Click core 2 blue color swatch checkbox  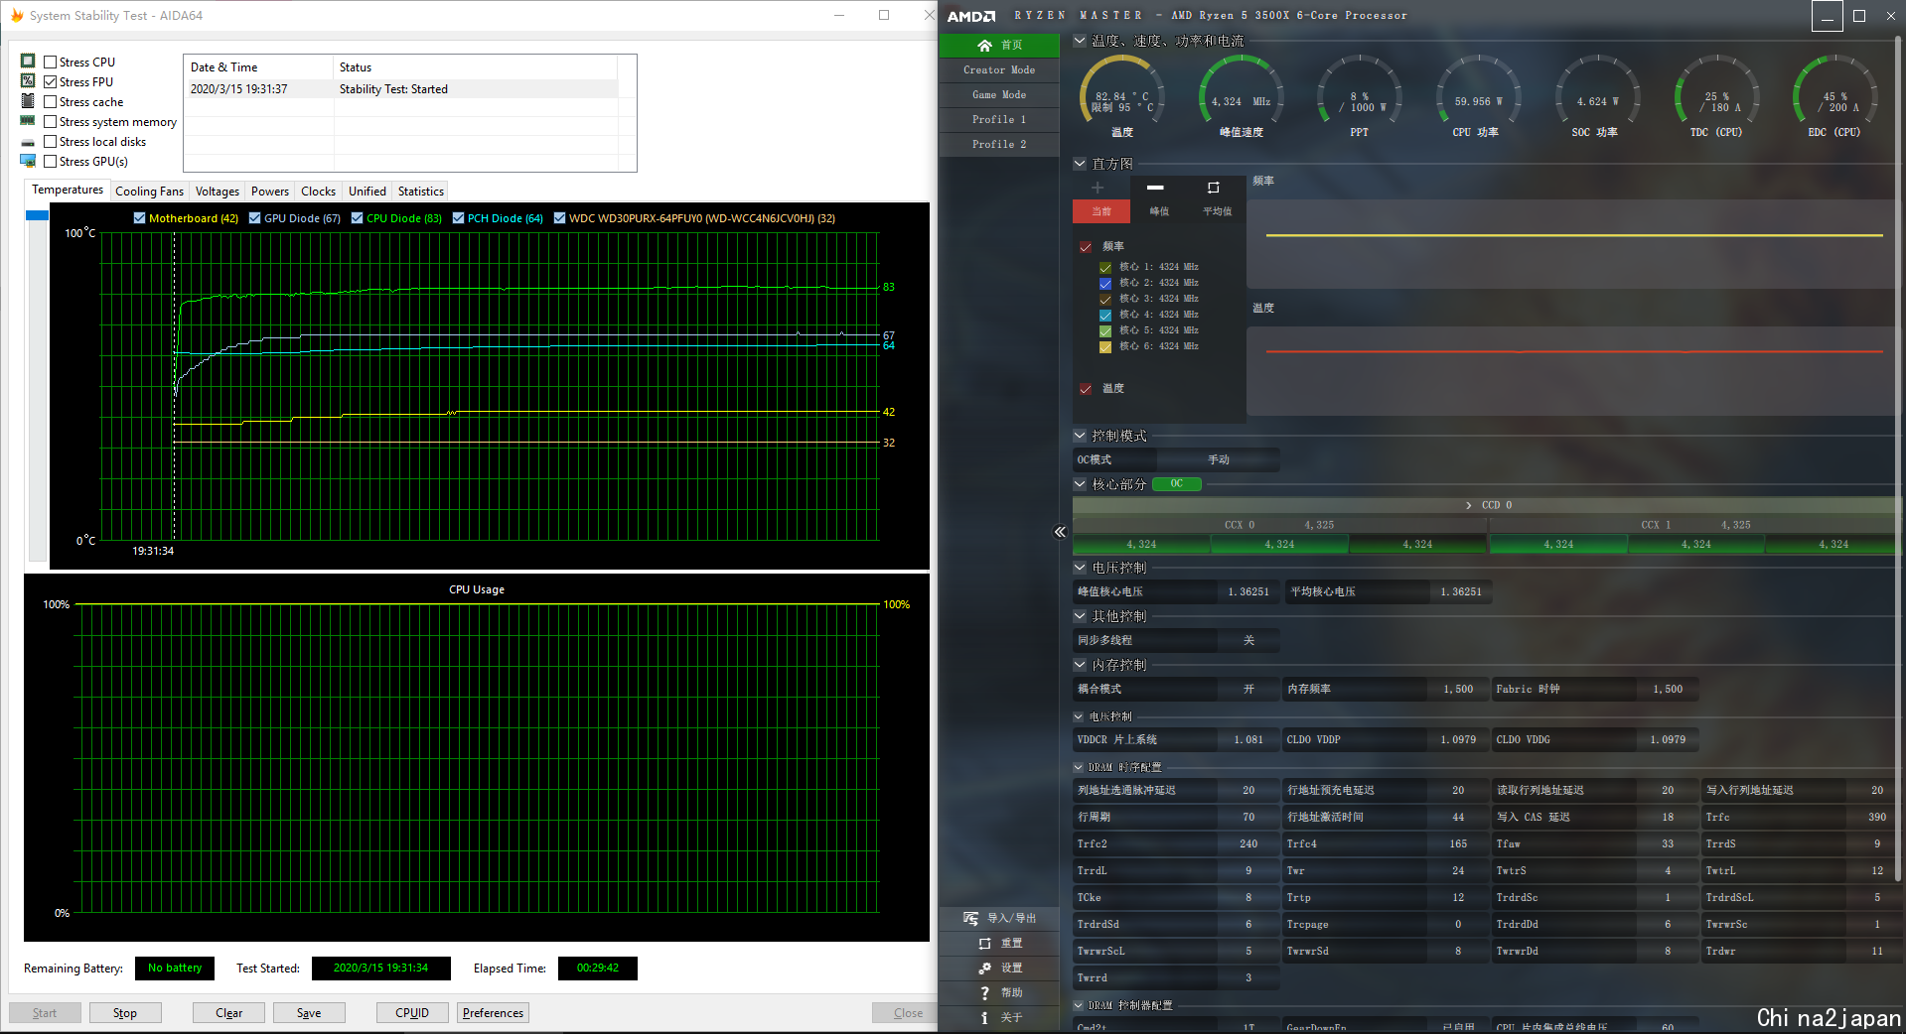(1105, 283)
